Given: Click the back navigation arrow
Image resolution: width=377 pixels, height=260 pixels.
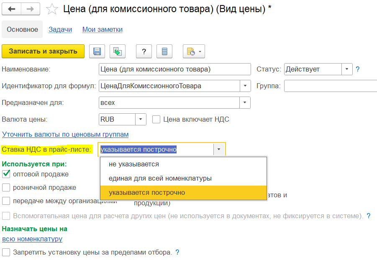Looking at the screenshot, I should tap(11, 9).
